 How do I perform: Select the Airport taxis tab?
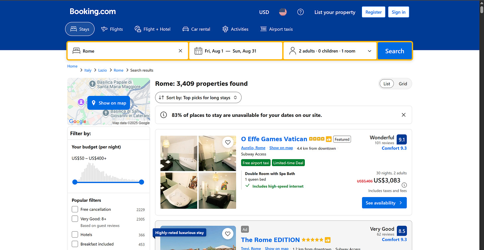[277, 29]
